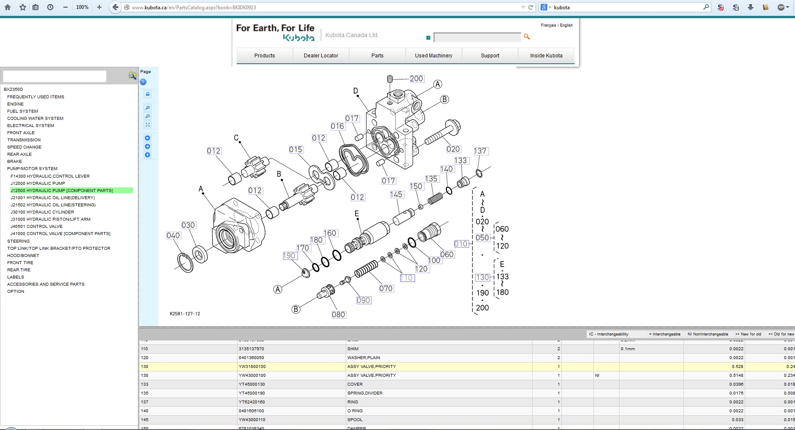Zoom in on the parts diagram

point(148,108)
